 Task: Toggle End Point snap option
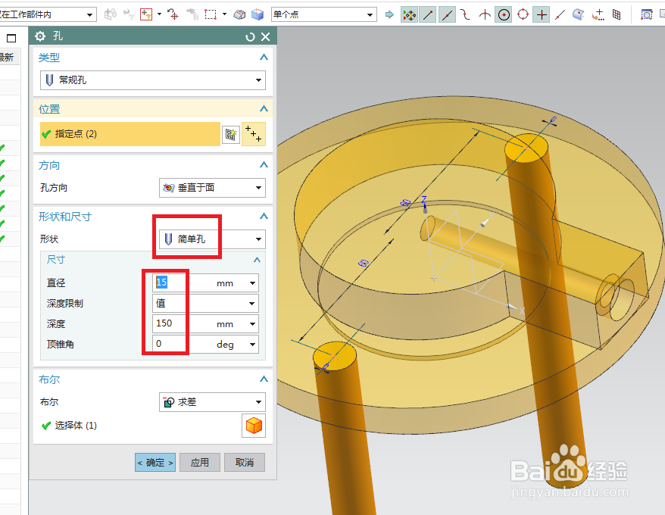428,15
